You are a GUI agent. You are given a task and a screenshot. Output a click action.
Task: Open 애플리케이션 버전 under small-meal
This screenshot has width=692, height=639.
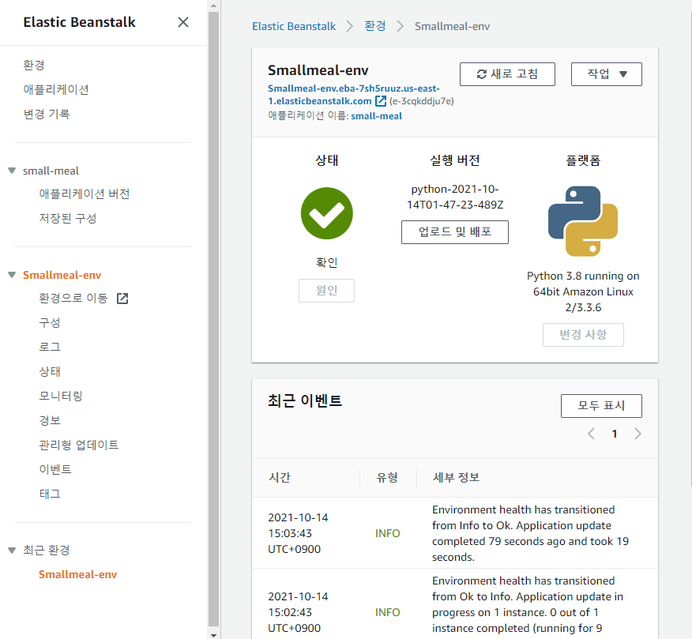[85, 194]
